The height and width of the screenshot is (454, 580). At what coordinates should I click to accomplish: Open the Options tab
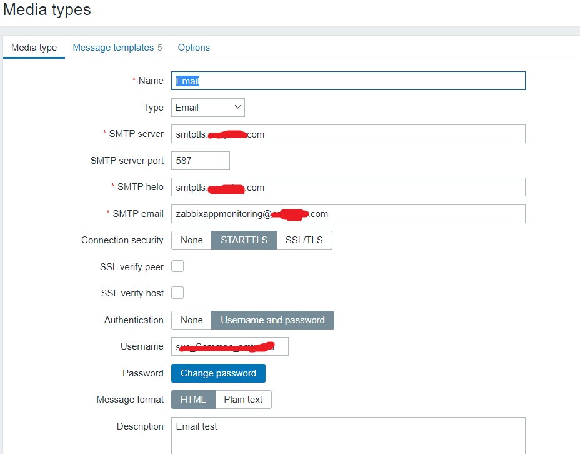coord(194,48)
